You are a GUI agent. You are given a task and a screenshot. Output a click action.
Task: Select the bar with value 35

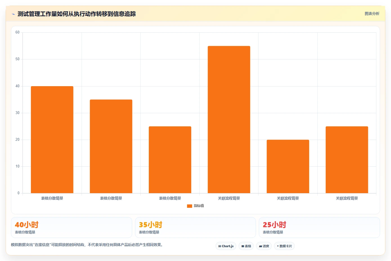(111, 146)
